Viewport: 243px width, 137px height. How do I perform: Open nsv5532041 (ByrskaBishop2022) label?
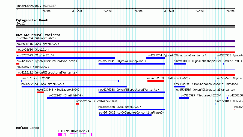(x=122, y=61)
